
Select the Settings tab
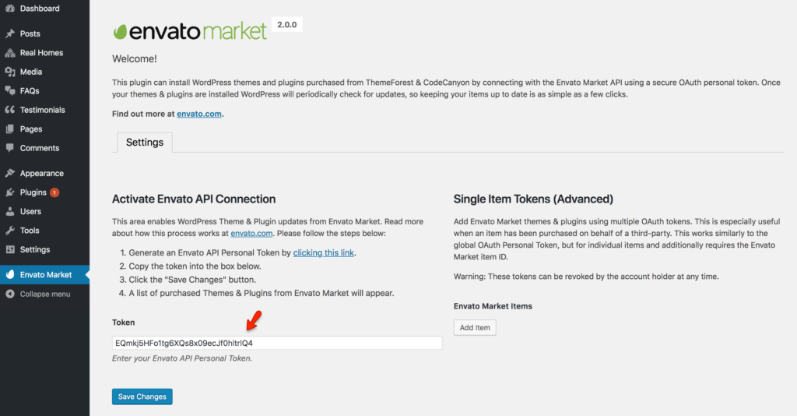pos(145,143)
